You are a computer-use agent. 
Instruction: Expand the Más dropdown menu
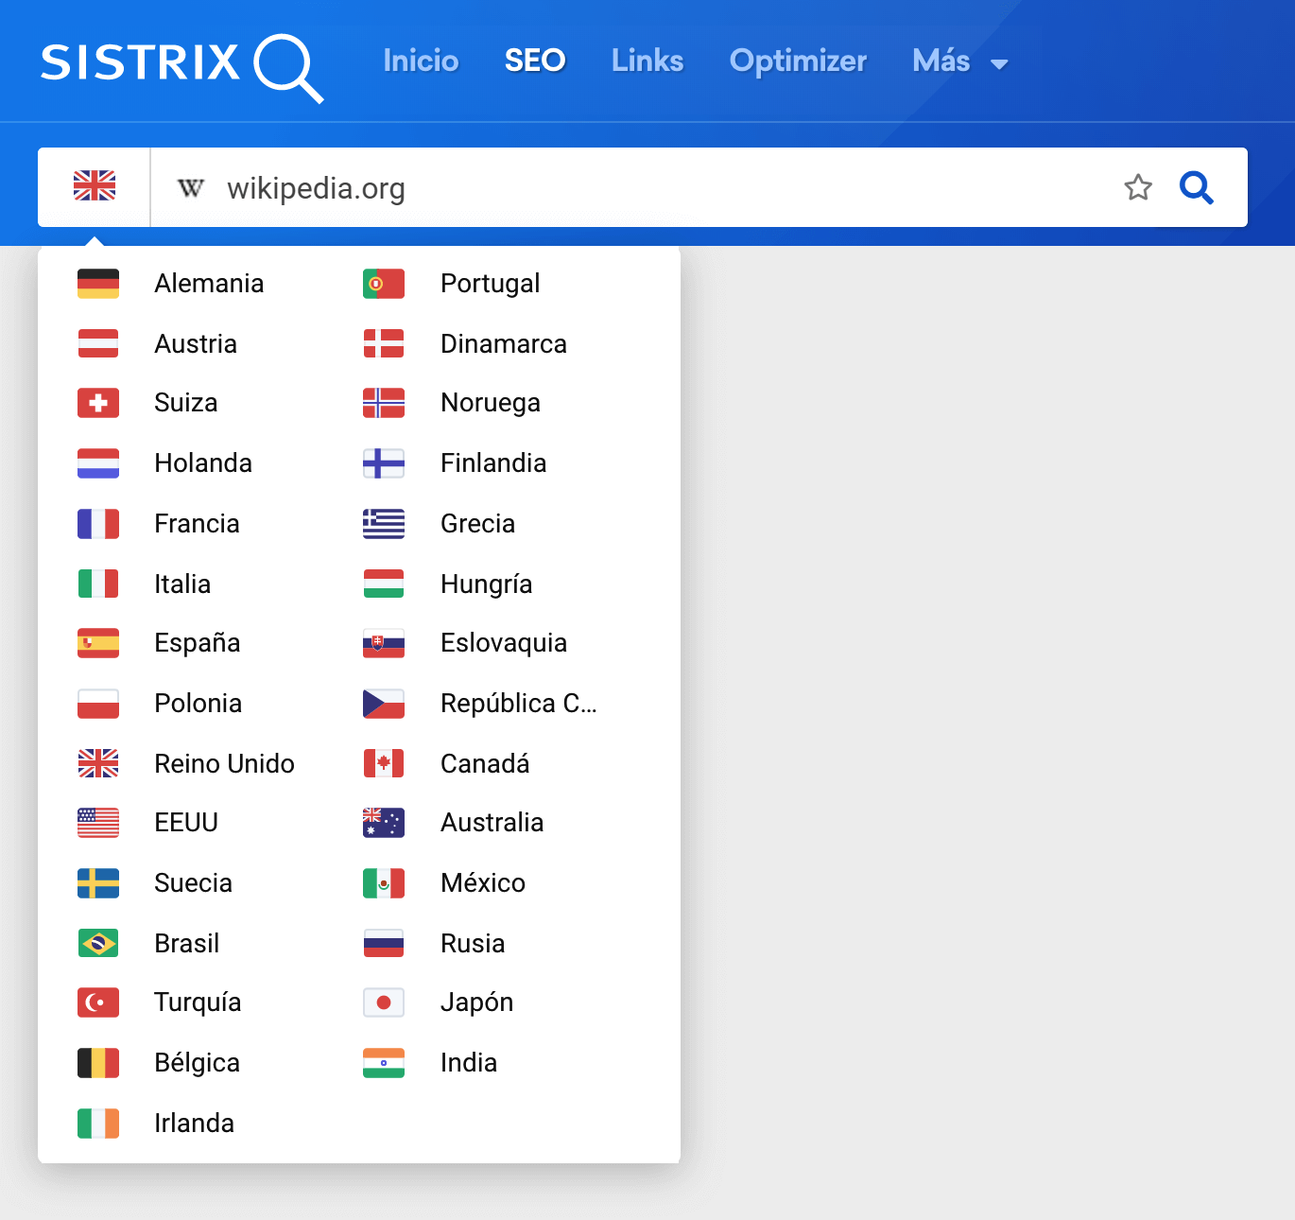(x=959, y=61)
